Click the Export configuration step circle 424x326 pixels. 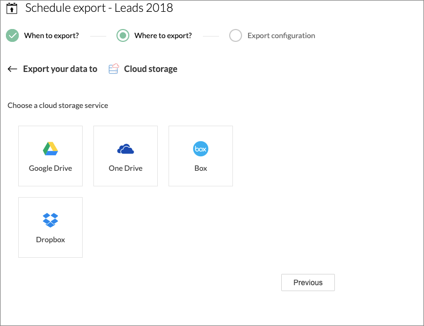[x=236, y=35]
